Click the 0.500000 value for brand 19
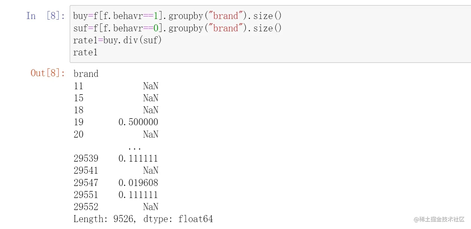The height and width of the screenshot is (229, 471). tap(138, 122)
